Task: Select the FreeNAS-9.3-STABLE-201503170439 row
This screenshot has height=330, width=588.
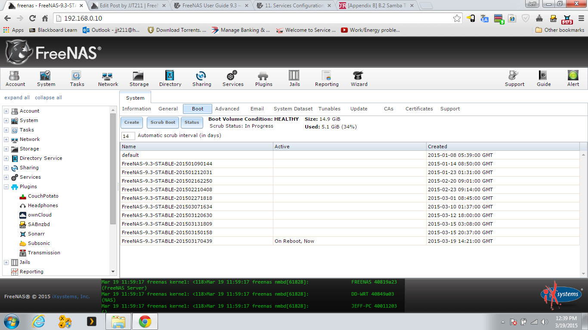Action: point(350,241)
